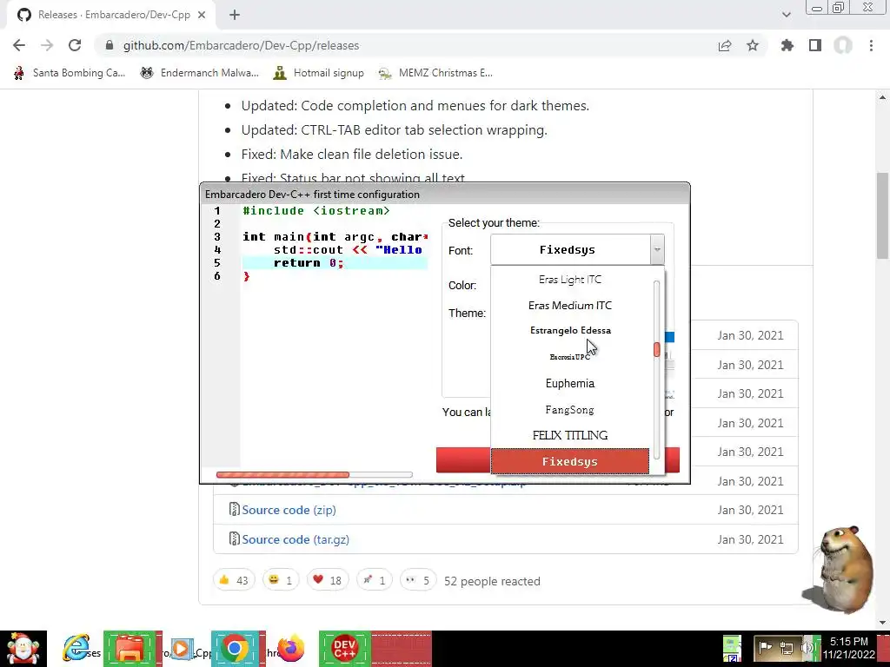Open volume speaker tray icon

[807, 647]
